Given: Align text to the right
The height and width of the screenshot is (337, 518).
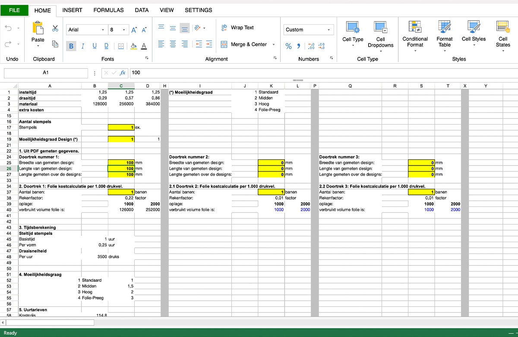Looking at the screenshot, I should coord(185,44).
